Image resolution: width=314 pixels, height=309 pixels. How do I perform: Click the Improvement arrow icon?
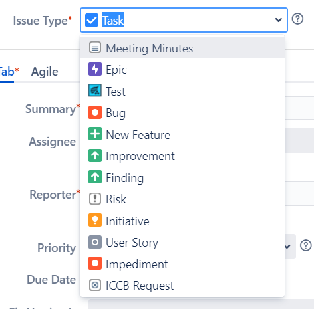click(x=95, y=155)
